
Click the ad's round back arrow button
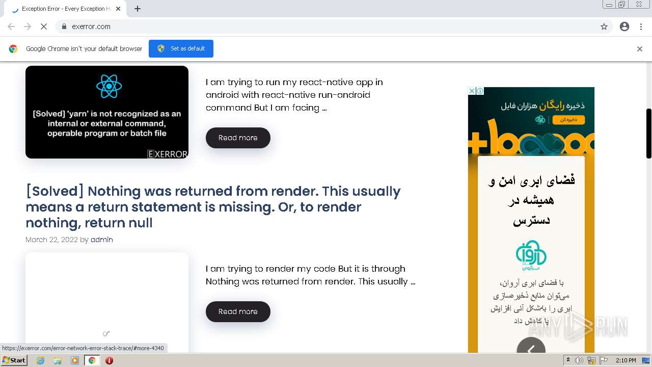coord(531,346)
